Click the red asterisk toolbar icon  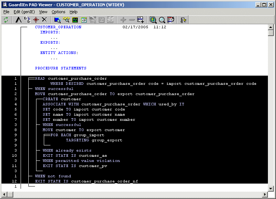(36, 20)
